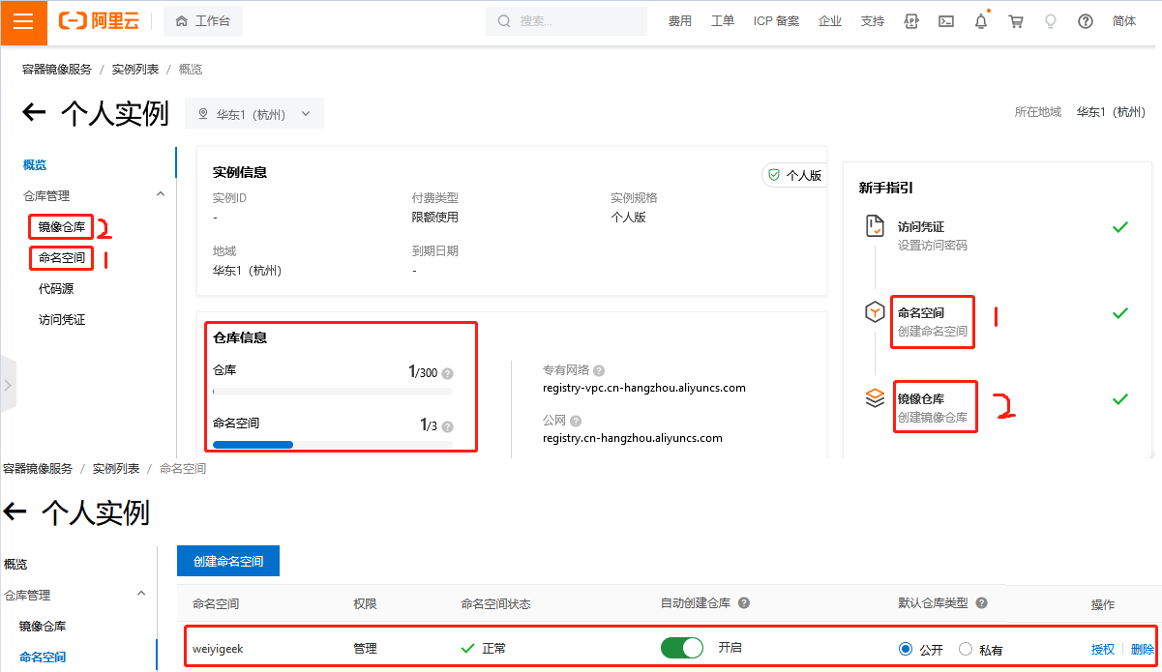Select 概览 in lower sidebar
Viewport: 1162px width, 672px height.
pyautogui.click(x=15, y=564)
